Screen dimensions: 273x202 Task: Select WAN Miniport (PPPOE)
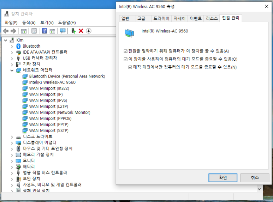click(50, 118)
